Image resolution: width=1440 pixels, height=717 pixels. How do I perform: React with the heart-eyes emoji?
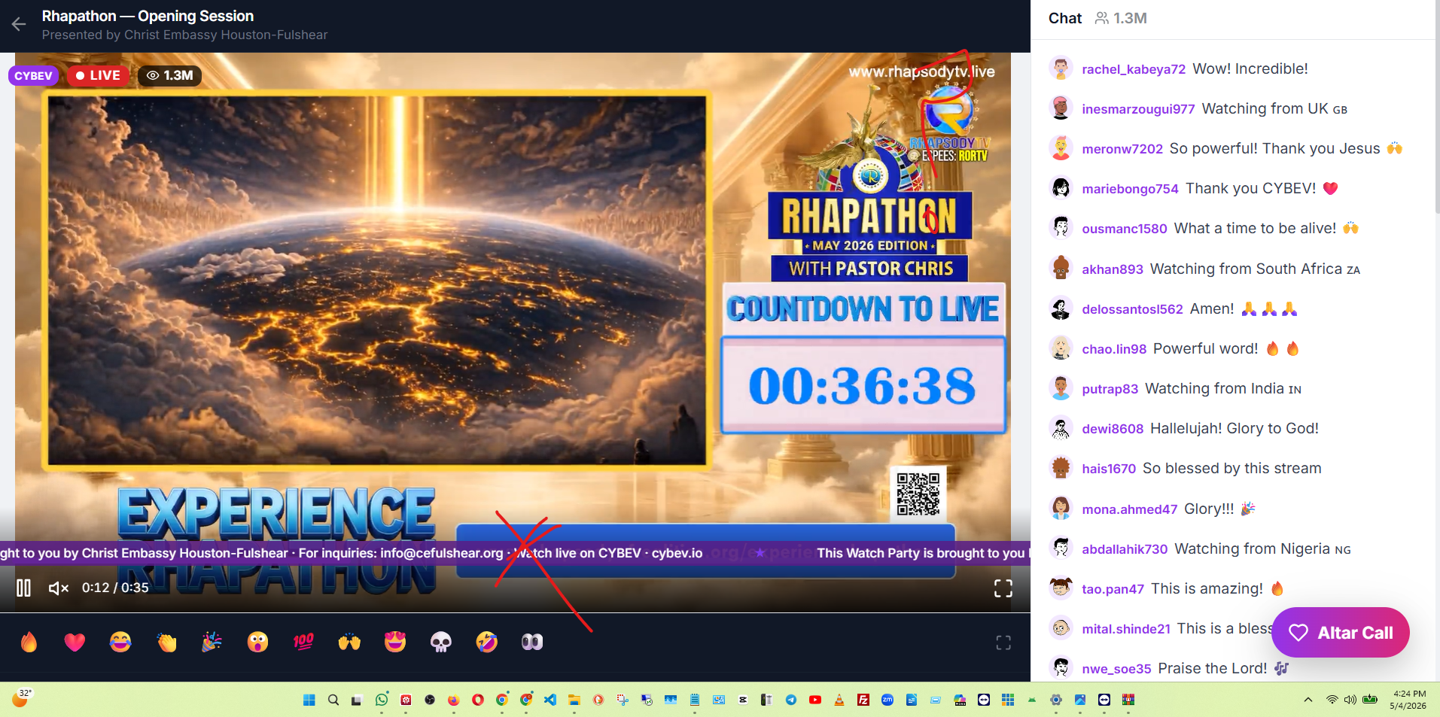coord(395,642)
